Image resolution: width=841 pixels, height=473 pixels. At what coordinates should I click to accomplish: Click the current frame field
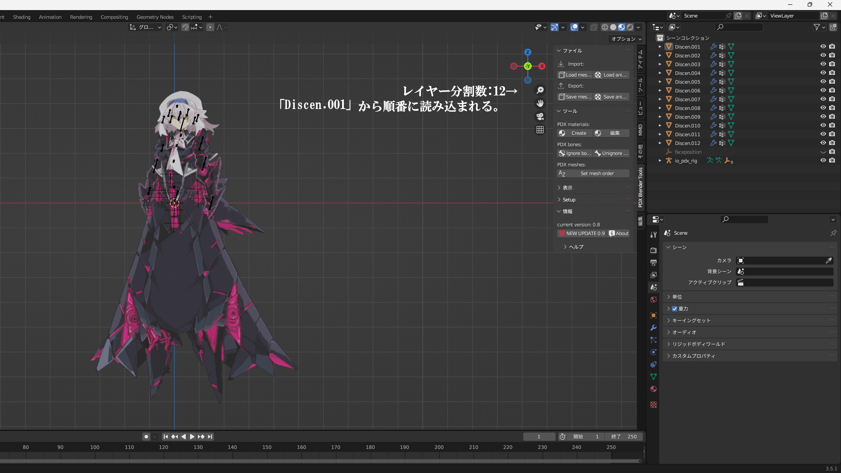539,437
